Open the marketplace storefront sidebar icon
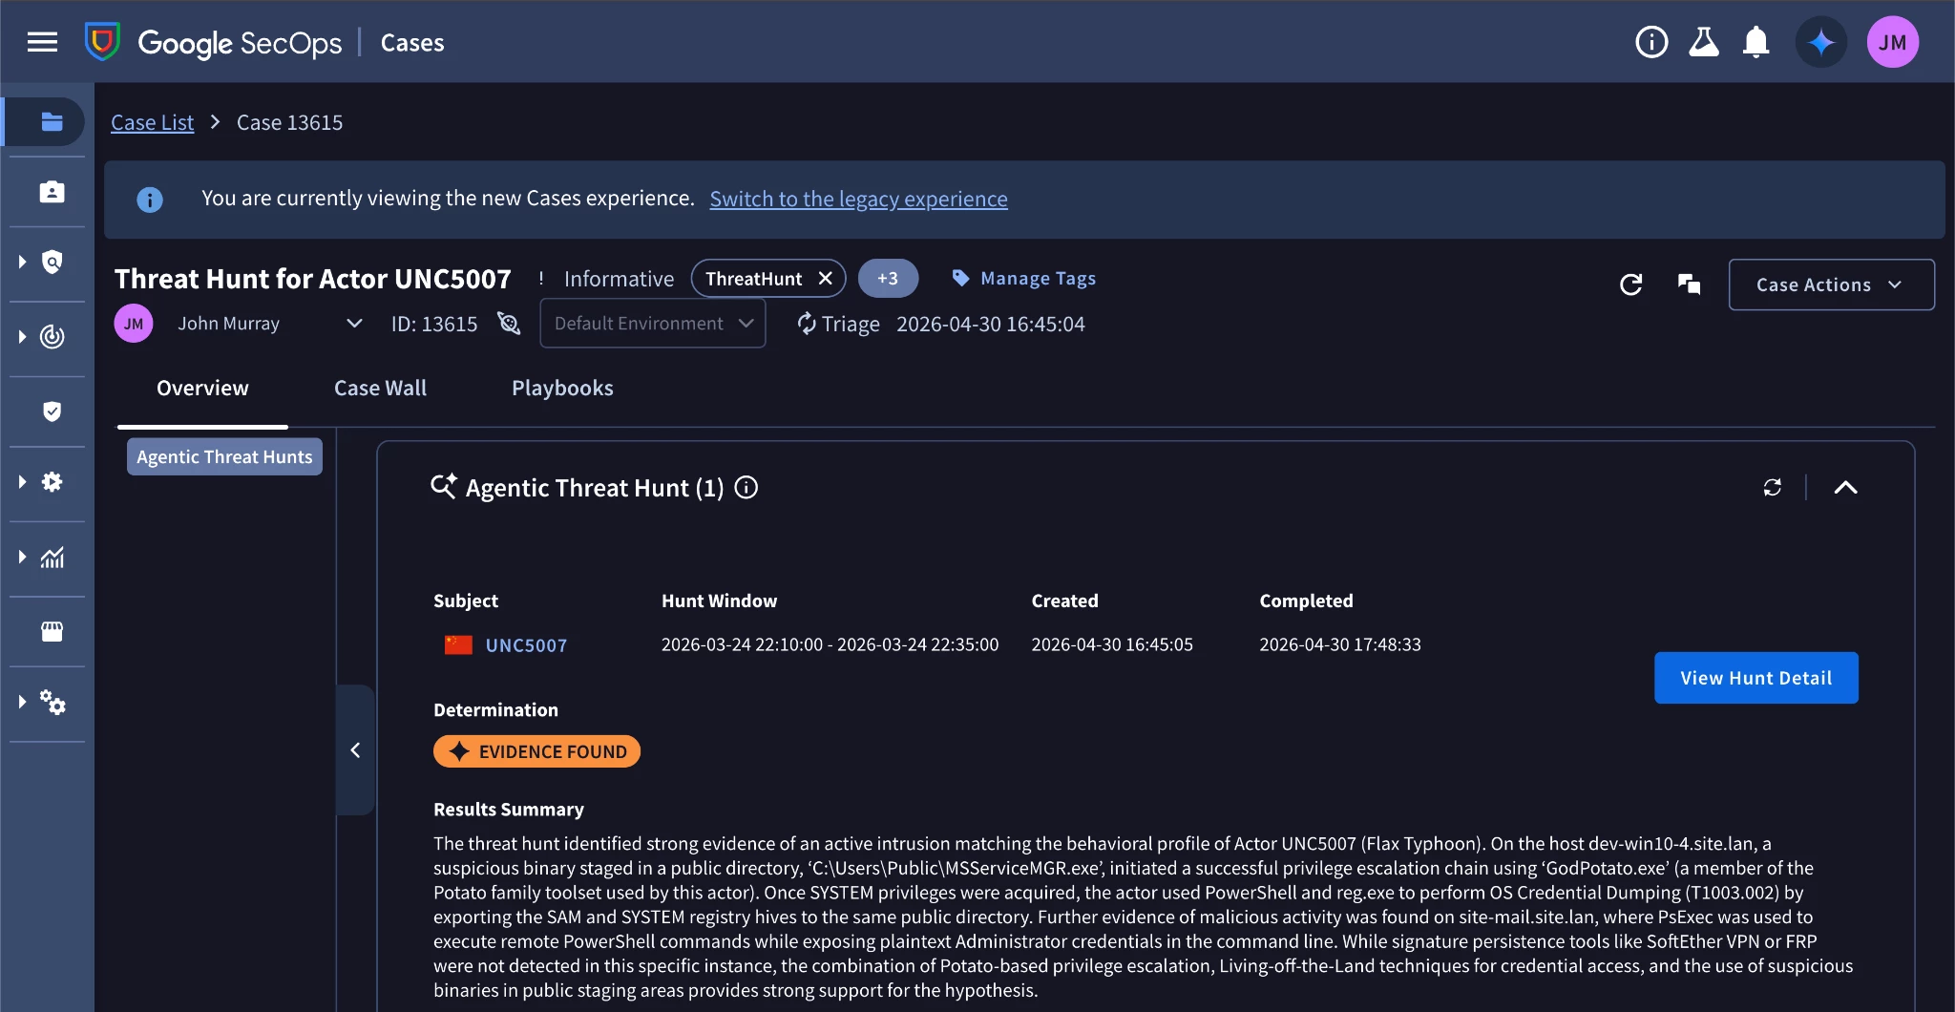Viewport: 1955px width, 1012px height. [x=53, y=631]
